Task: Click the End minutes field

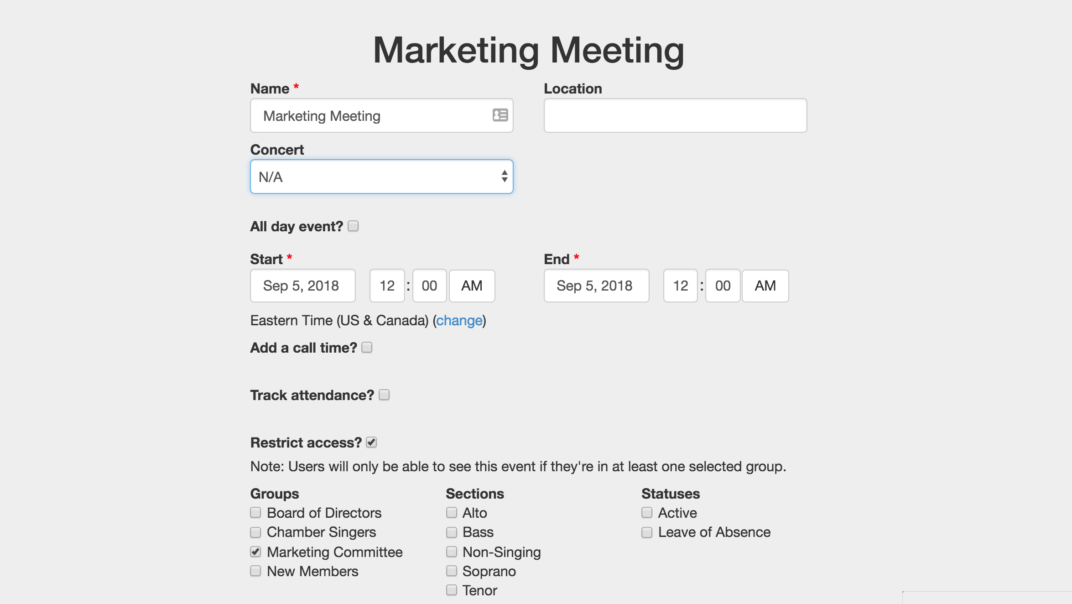Action: 723,286
